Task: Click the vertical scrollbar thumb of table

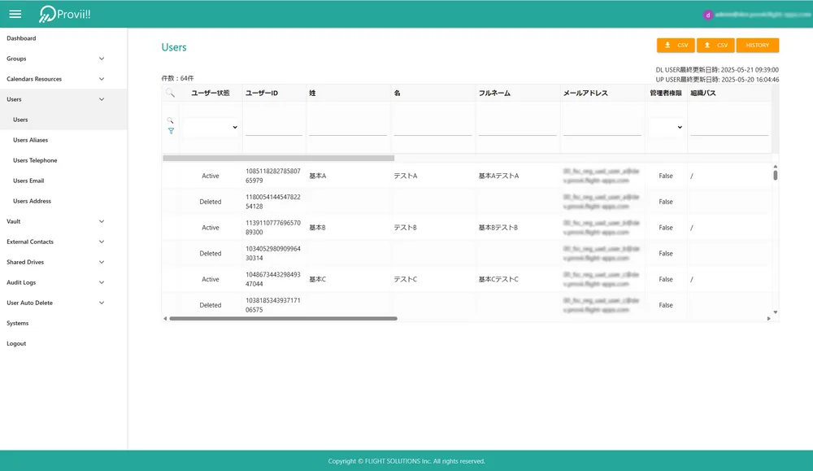Action: [x=776, y=176]
